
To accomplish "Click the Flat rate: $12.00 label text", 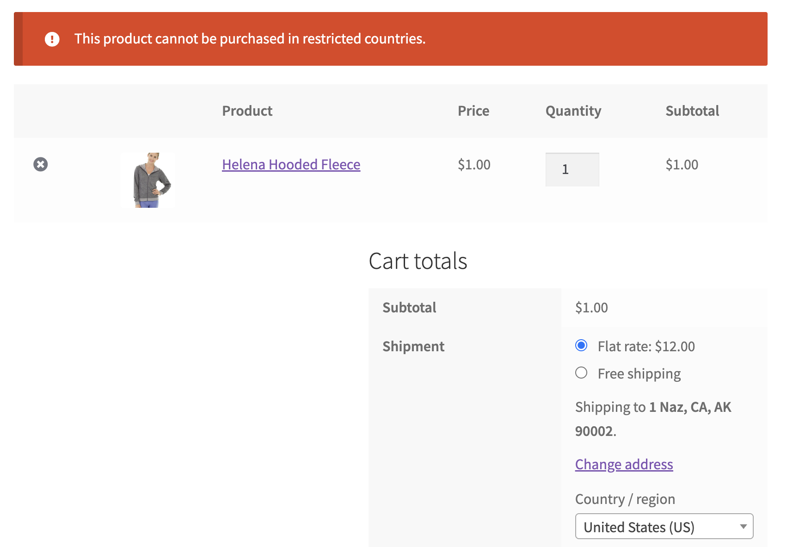I will tap(646, 346).
